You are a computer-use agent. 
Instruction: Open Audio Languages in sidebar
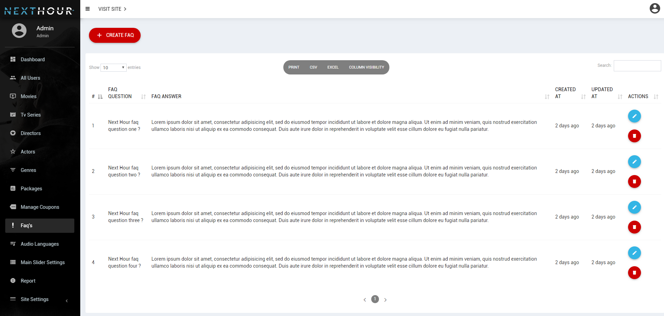coord(40,244)
